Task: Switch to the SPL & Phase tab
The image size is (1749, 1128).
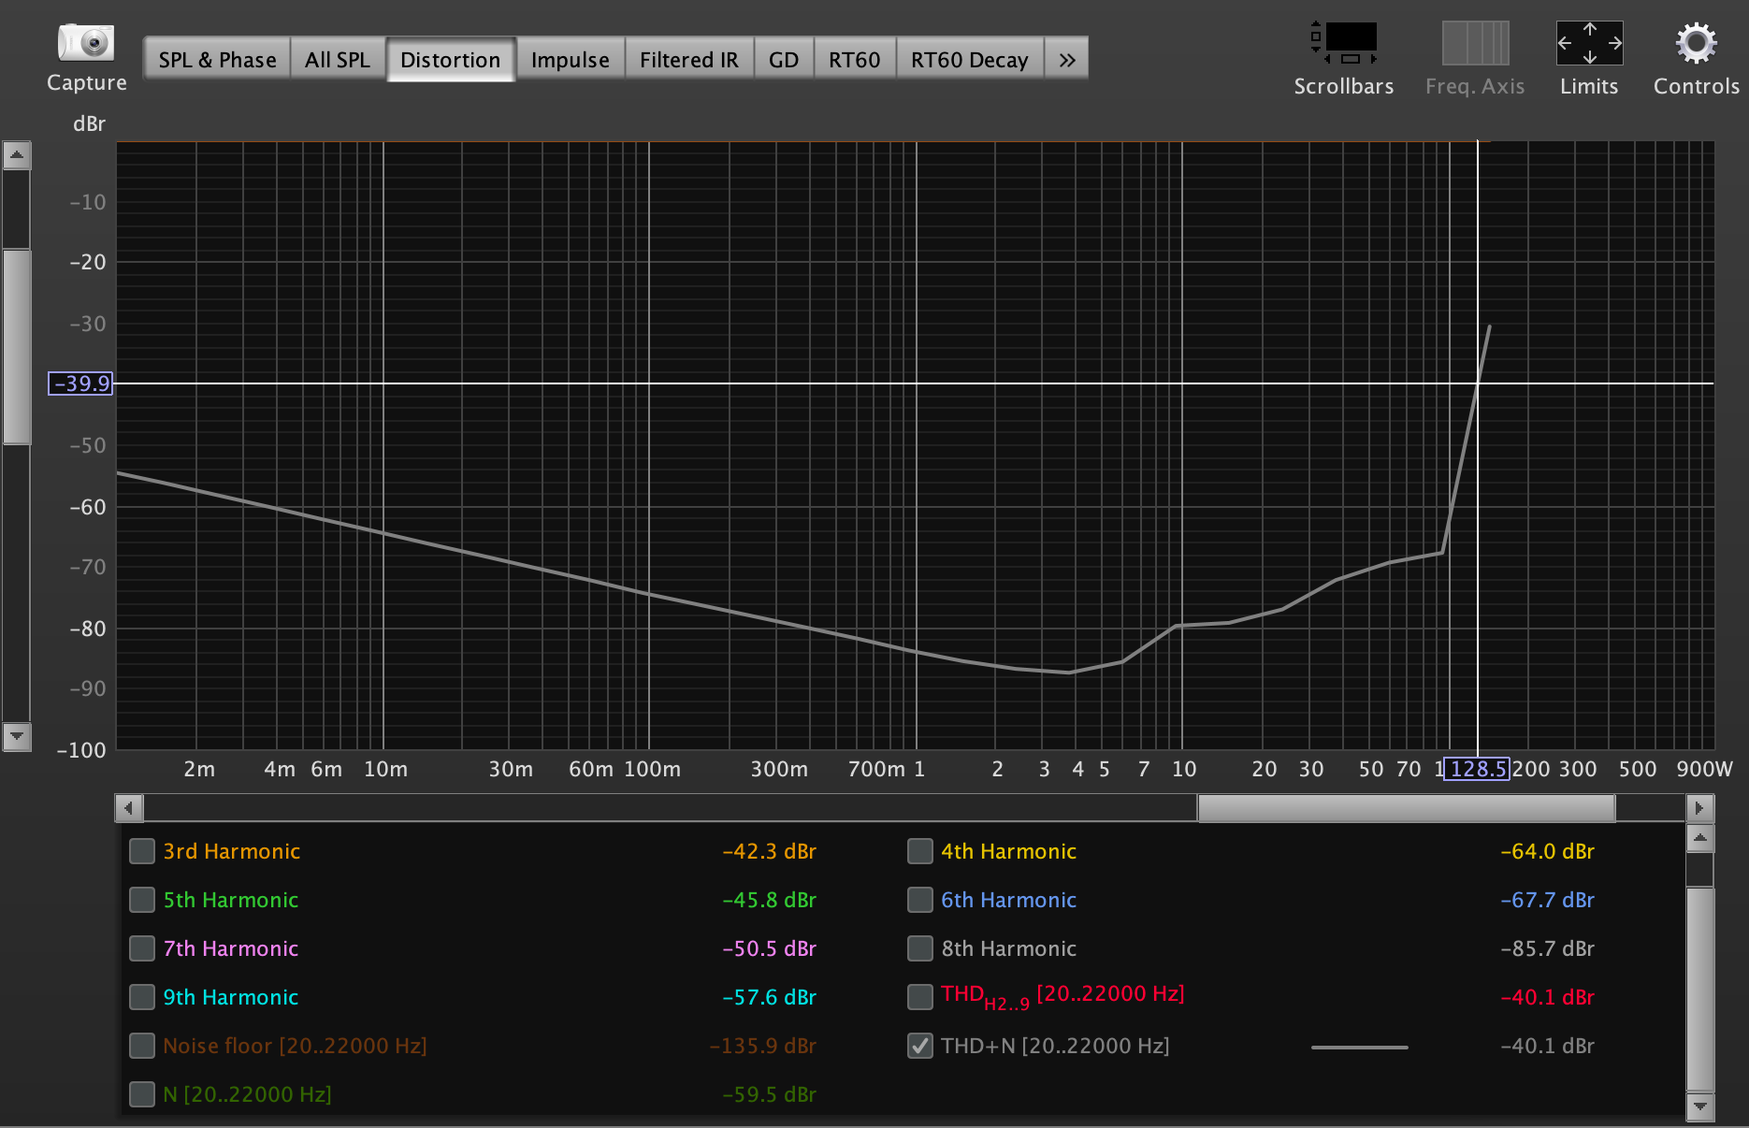Action: (x=217, y=60)
